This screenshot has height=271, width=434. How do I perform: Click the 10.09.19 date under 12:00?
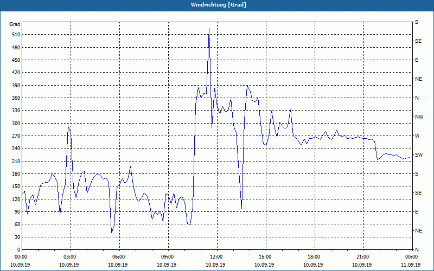(215, 265)
